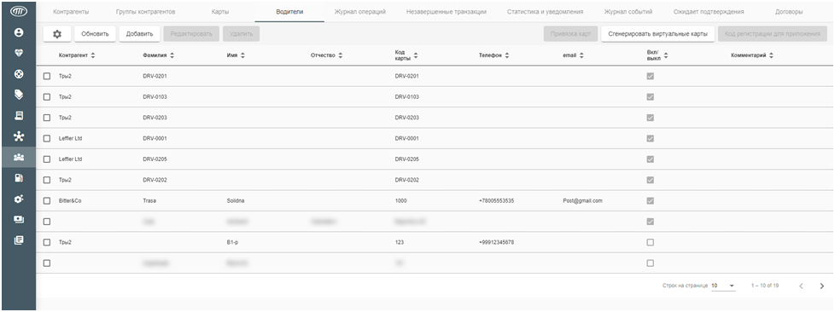
Task: Open the payment cards icon in sidebar
Action: pyautogui.click(x=19, y=220)
